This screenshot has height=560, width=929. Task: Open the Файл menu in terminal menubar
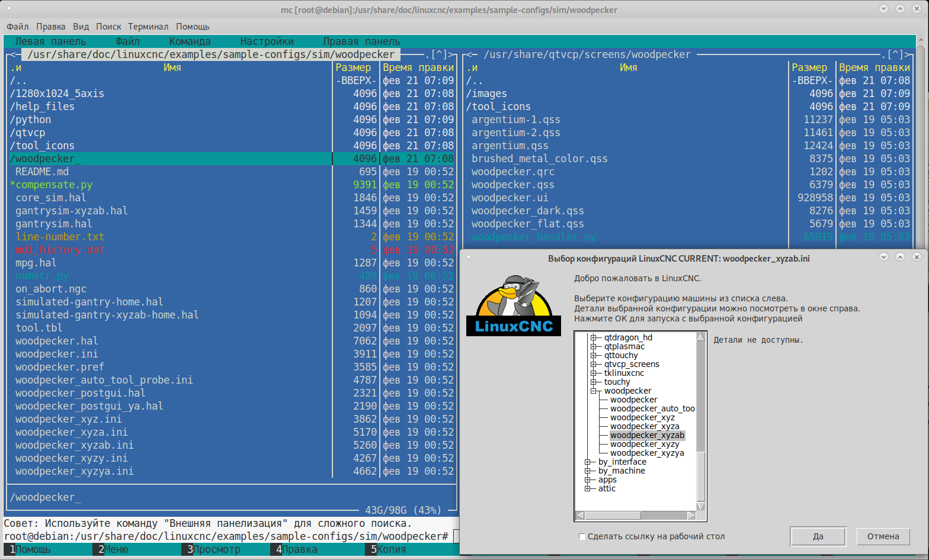click(18, 27)
